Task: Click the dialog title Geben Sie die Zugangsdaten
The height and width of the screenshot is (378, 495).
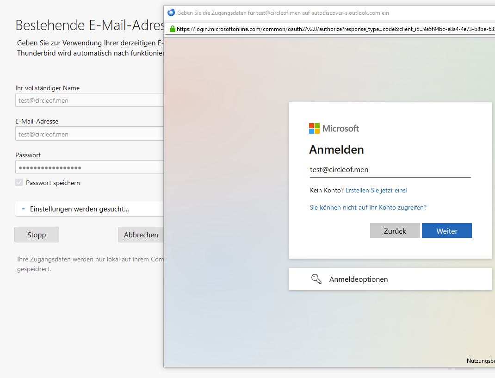Action: 283,13
